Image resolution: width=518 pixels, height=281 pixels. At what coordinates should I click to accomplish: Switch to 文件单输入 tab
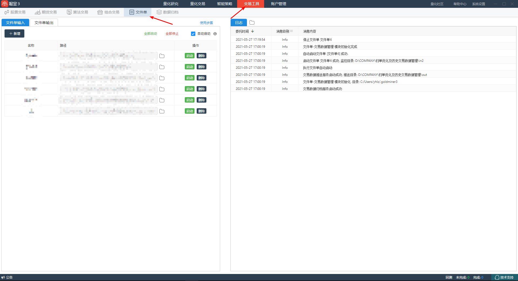[x=15, y=23]
